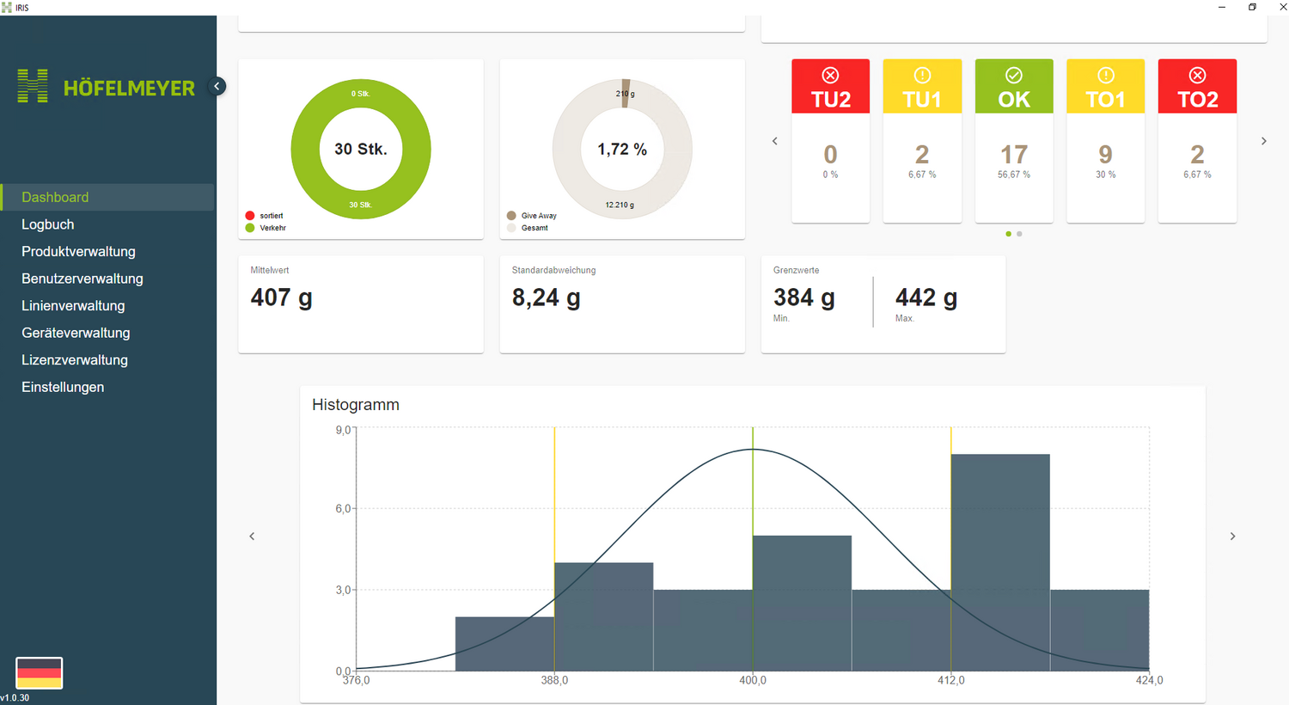Click the Höfelmeyer logo
1289x705 pixels.
point(107,87)
